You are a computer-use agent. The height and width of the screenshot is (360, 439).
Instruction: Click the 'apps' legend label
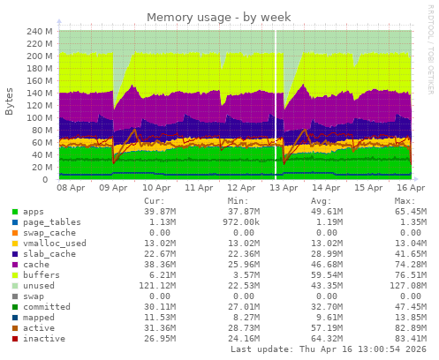pyautogui.click(x=34, y=212)
